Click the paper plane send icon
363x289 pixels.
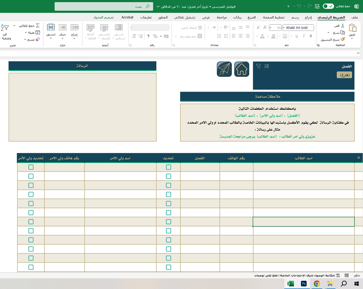(x=224, y=69)
